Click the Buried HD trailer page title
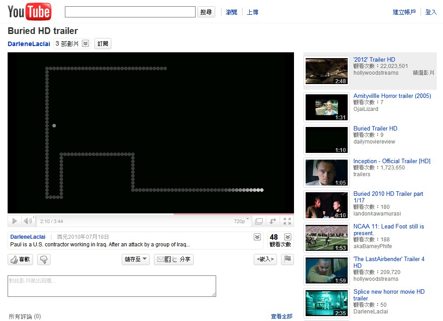Viewport: 443px width, 321px height. (x=43, y=31)
